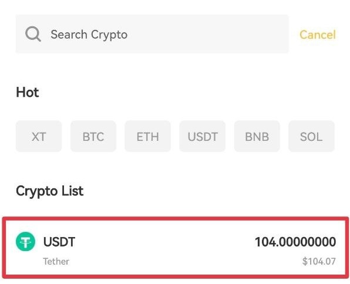Choose the BTC hot coin chip
Image resolution: width=350 pixels, height=284 pixels.
point(93,136)
